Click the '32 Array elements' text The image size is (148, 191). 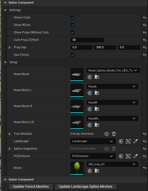click(83, 148)
